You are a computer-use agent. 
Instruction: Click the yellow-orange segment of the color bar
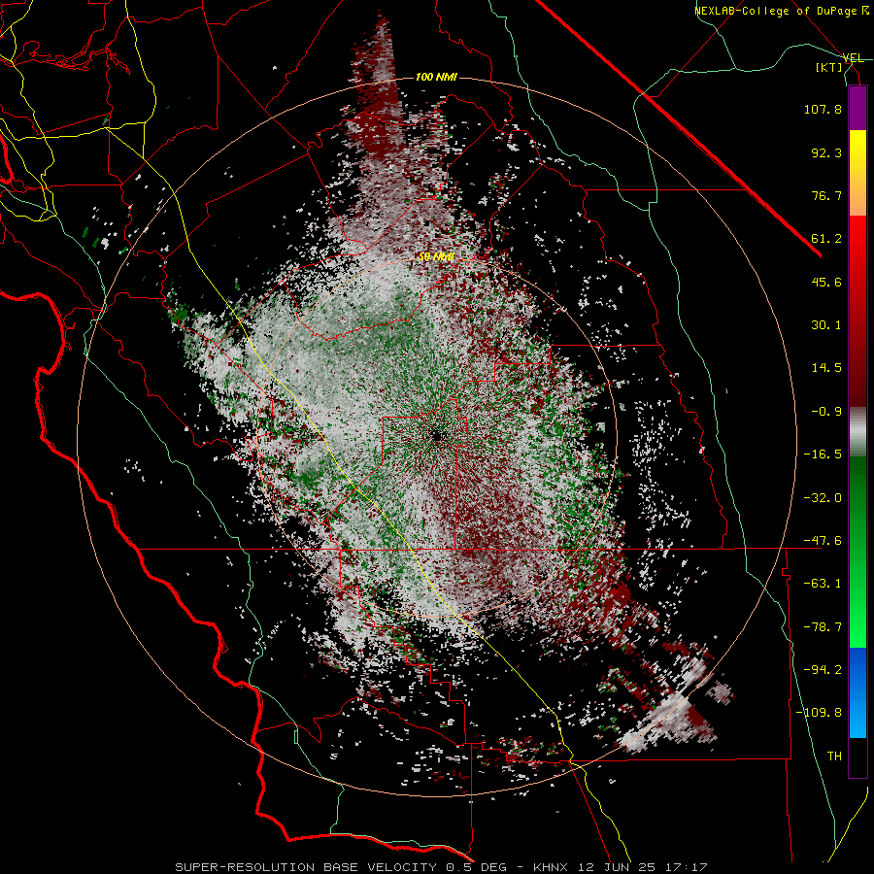pos(857,173)
